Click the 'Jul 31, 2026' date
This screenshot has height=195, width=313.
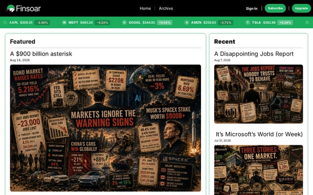coord(223,140)
